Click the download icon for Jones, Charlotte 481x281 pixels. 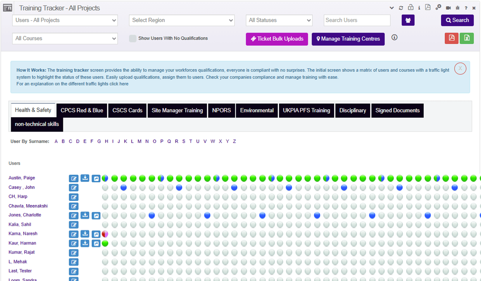tap(85, 215)
